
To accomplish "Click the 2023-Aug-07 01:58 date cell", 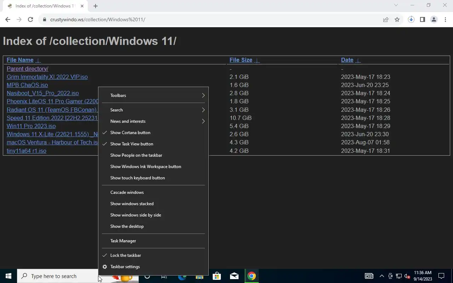I will click(x=365, y=143).
